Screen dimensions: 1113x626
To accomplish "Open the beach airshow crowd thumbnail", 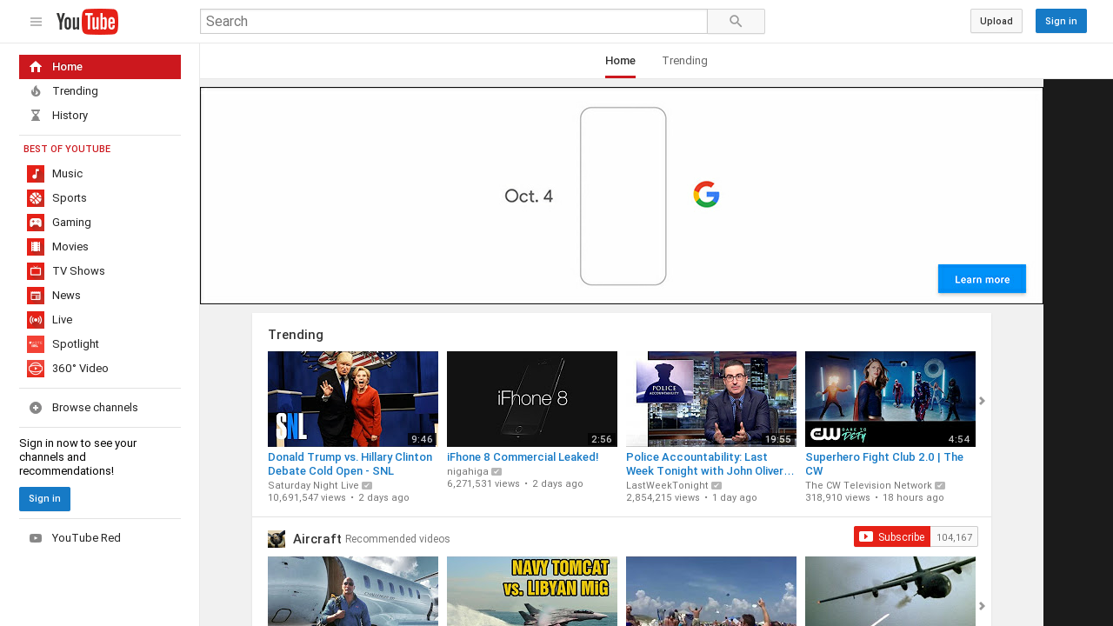I will (711, 591).
